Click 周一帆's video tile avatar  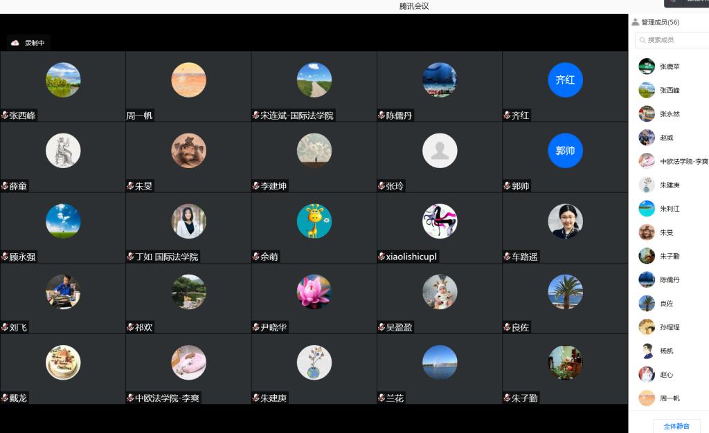[x=188, y=80]
